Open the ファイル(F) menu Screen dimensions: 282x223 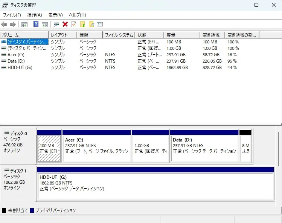[x=12, y=15]
